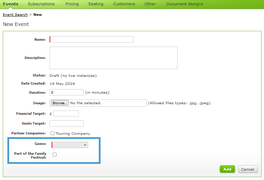Tick the Touring Company checkbox
The height and width of the screenshot is (180, 264).
(52, 133)
